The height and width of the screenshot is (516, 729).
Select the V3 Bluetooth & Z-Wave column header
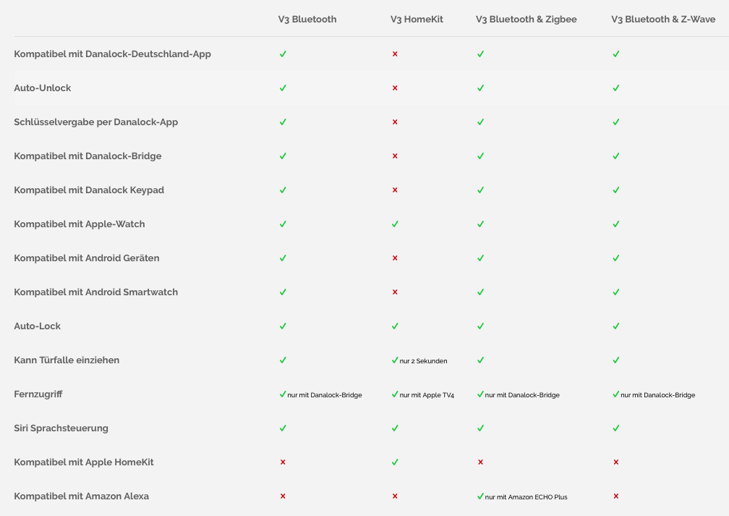point(663,20)
